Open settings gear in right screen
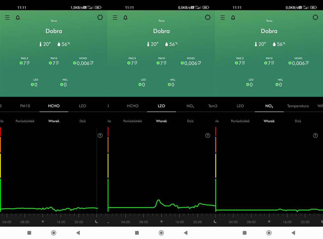Viewport: 323px width, 239px height. click(315, 17)
